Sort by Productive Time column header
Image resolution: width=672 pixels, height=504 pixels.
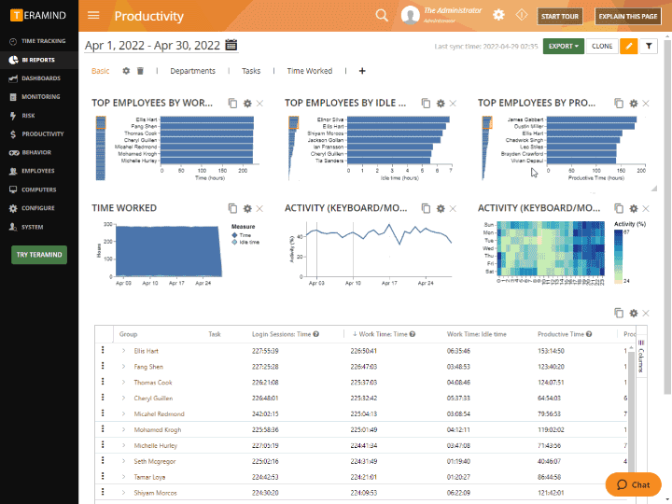click(x=564, y=334)
